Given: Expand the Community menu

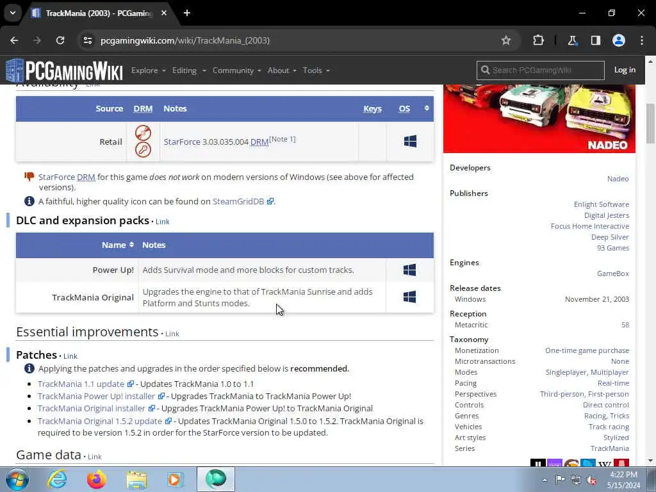Looking at the screenshot, I should point(236,70).
